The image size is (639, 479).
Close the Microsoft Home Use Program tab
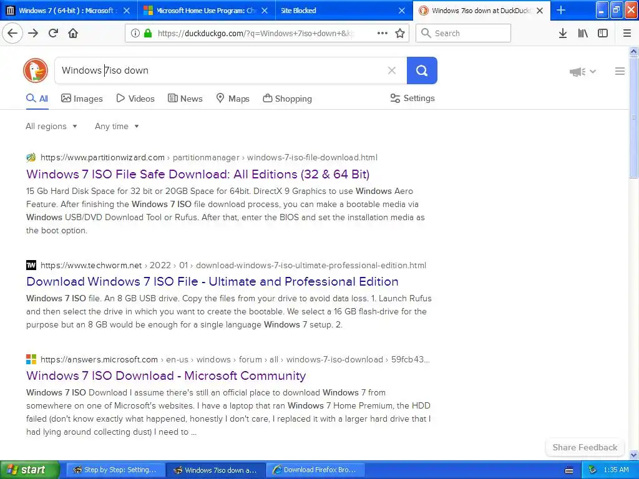[x=265, y=11]
